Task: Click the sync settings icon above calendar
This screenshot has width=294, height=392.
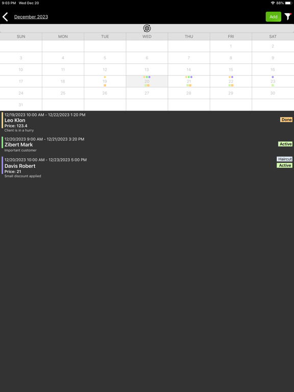Action: [147, 29]
